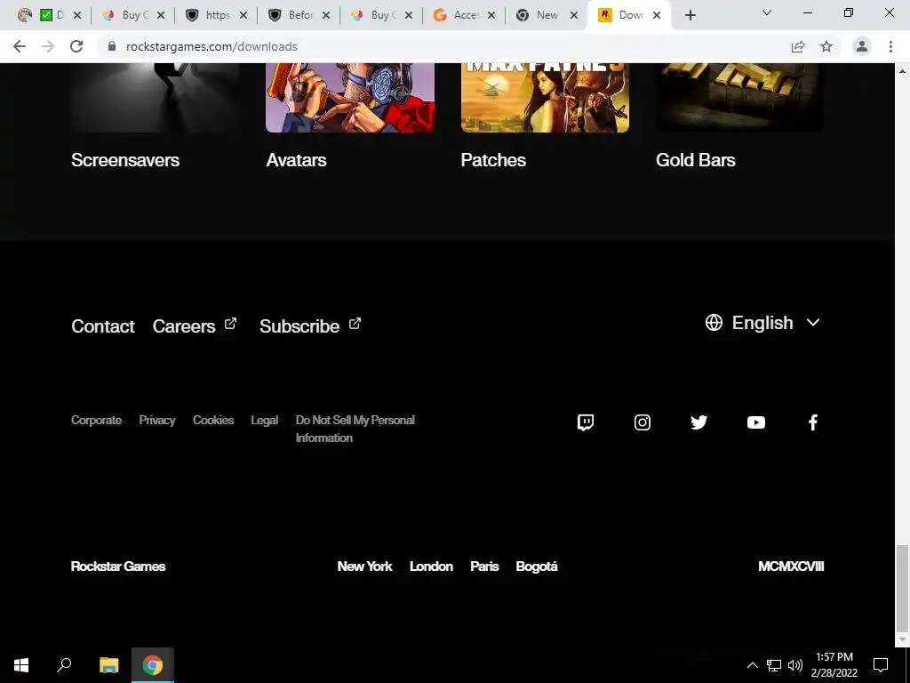Open the Instagram icon in footer
Viewport: 910px width, 683px height.
pos(642,422)
